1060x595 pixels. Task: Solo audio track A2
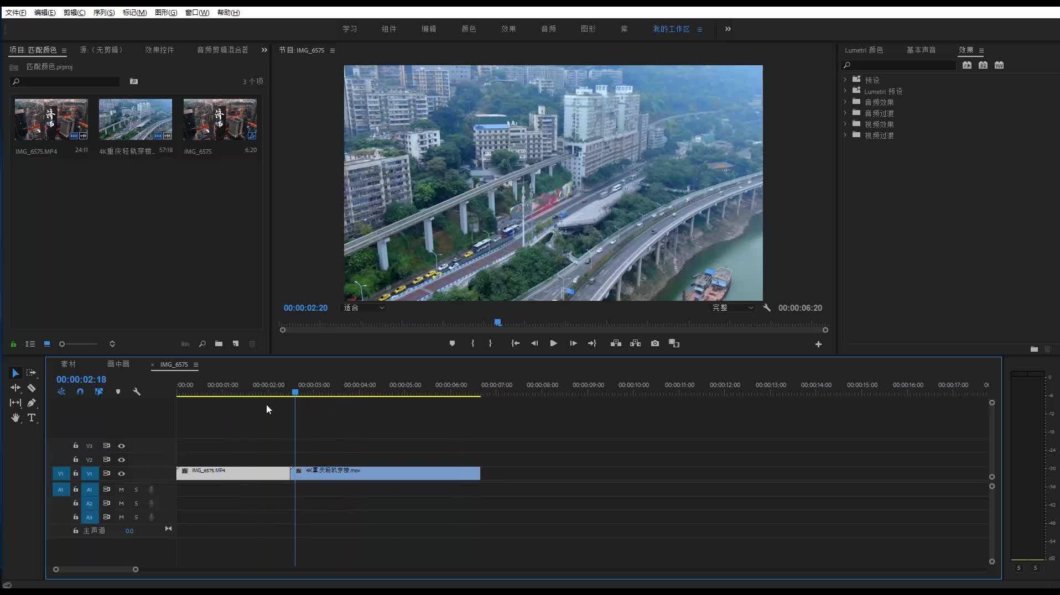tap(136, 504)
